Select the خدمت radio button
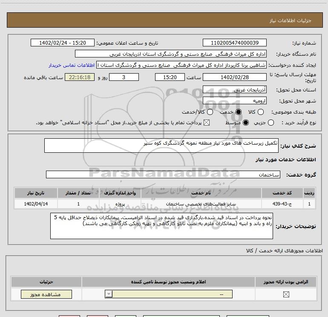Image resolution: width=328 pixels, height=317 pixels. point(239,112)
